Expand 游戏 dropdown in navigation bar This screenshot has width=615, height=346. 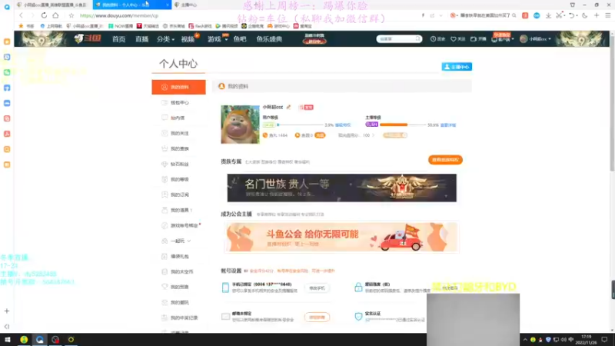click(218, 39)
